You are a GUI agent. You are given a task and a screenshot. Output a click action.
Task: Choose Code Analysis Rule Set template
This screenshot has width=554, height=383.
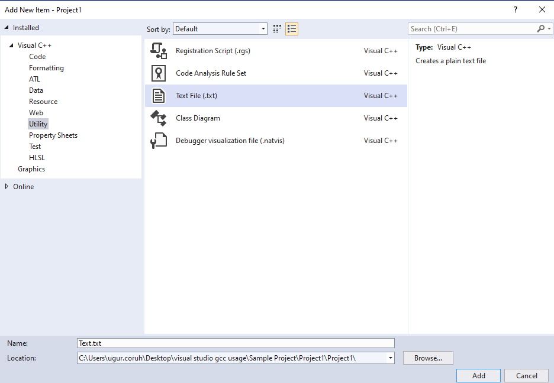pyautogui.click(x=276, y=73)
